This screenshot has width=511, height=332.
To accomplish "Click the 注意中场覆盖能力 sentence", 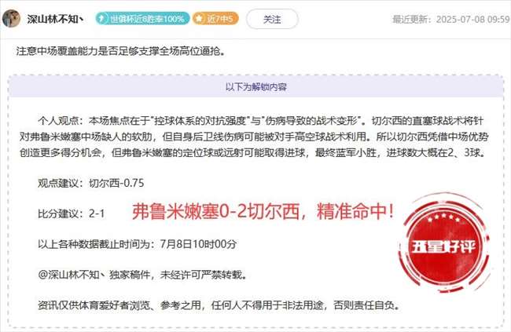I will [x=120, y=52].
